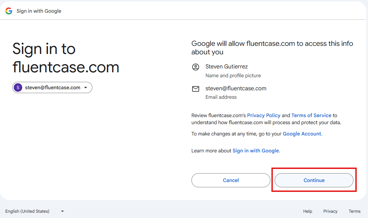Open the Privacy link in footer
The image size is (368, 218).
point(330,211)
